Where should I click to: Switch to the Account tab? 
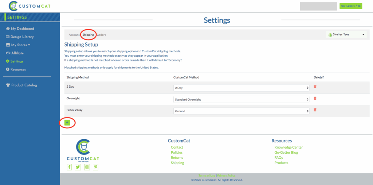[74, 35]
